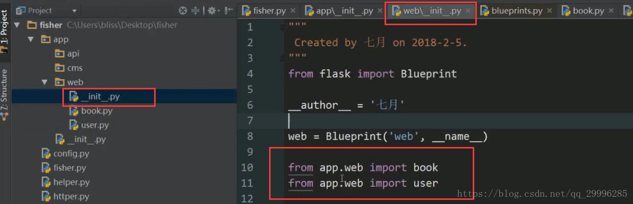The width and height of the screenshot is (633, 204).
Task: Select helper.py in the project tree
Action: [x=71, y=182]
